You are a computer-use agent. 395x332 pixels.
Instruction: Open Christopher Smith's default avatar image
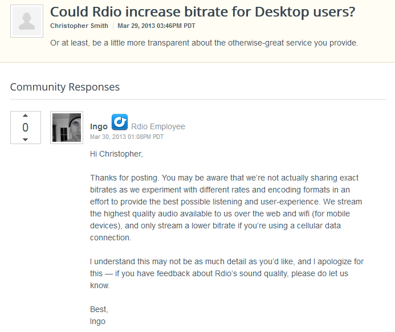point(27,21)
